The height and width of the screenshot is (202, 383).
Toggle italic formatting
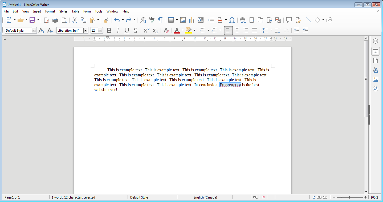[118, 31]
